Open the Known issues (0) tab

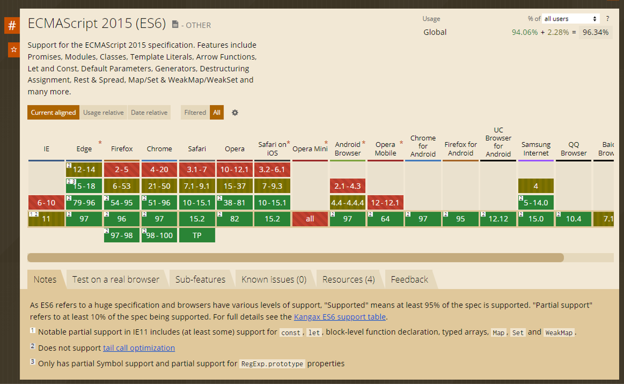[274, 279]
